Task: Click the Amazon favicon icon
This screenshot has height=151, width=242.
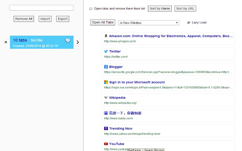Action: [x=106, y=36]
